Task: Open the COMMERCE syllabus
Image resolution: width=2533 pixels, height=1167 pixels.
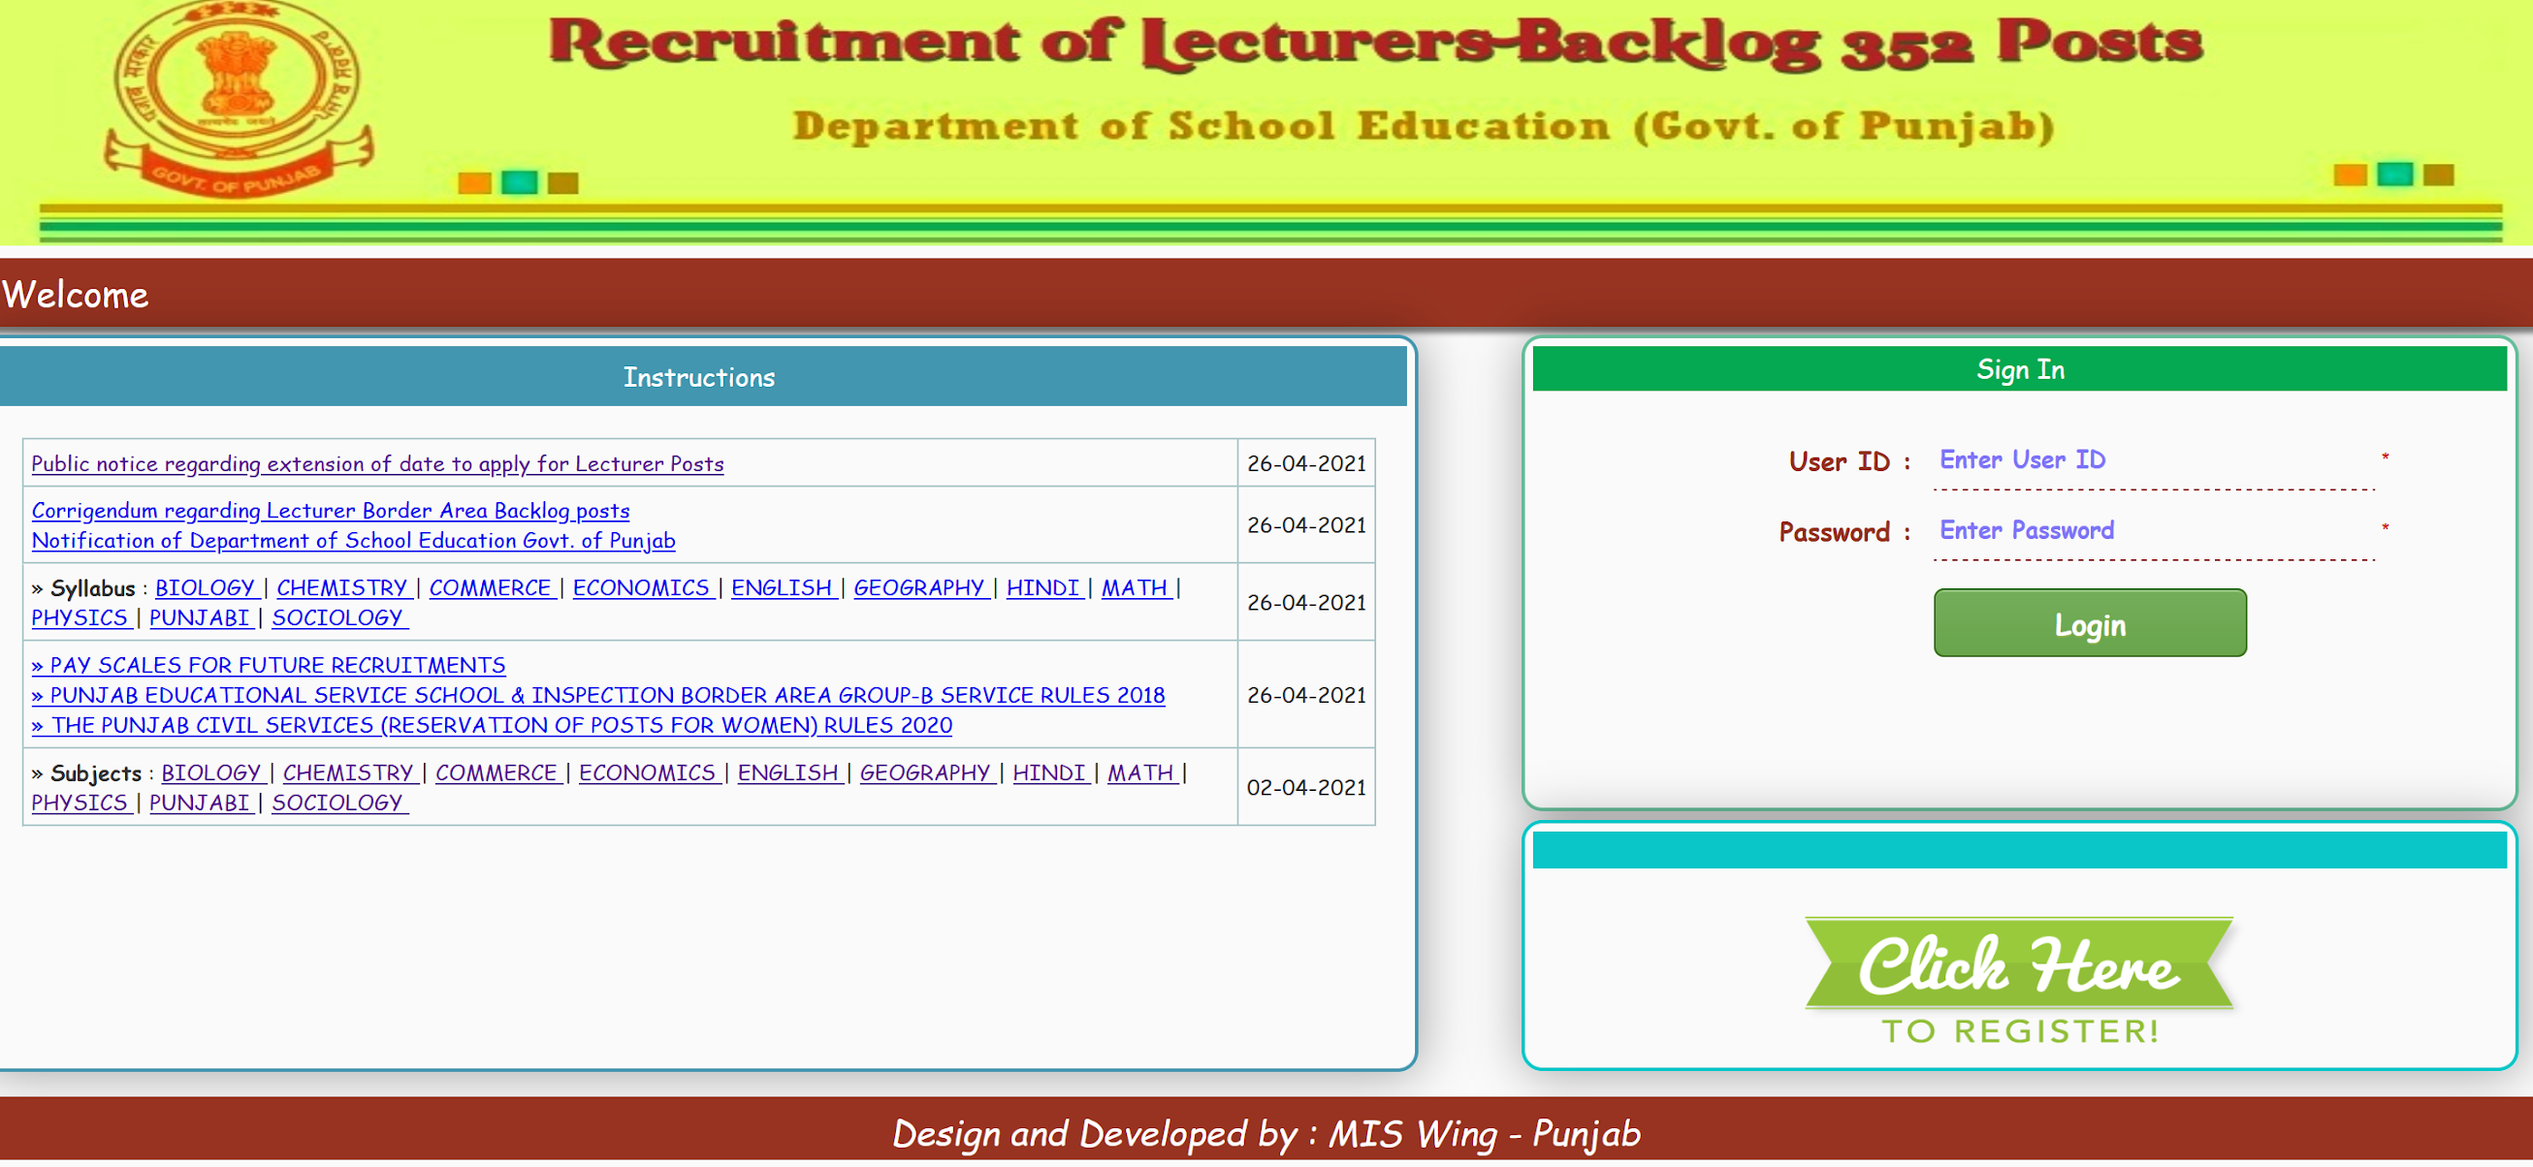Action: 491,587
